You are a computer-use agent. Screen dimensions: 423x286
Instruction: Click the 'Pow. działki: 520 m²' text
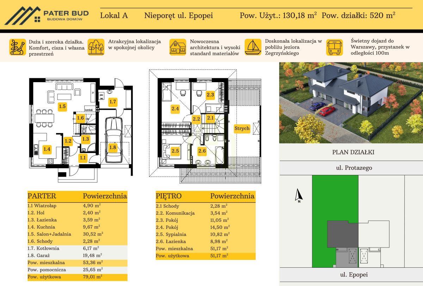(358, 16)
